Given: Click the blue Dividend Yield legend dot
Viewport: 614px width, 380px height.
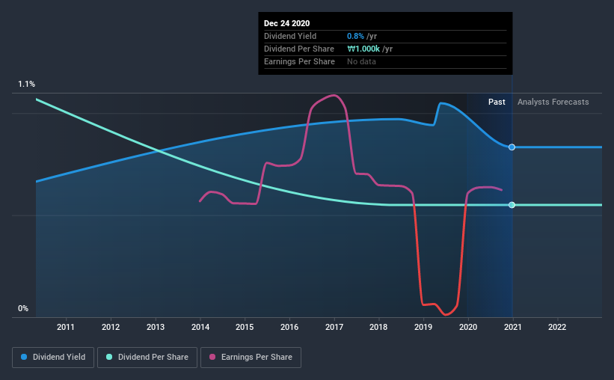Looking at the screenshot, I should coord(24,357).
